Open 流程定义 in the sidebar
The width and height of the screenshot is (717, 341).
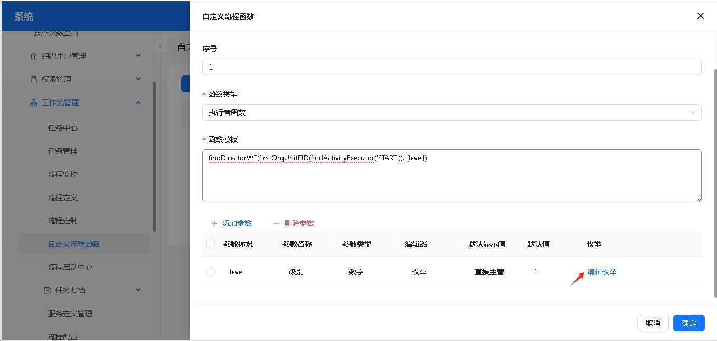63,197
